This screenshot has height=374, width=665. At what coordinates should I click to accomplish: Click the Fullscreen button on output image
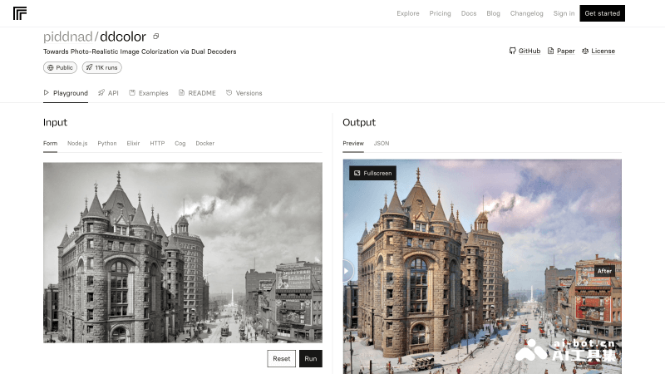click(372, 173)
